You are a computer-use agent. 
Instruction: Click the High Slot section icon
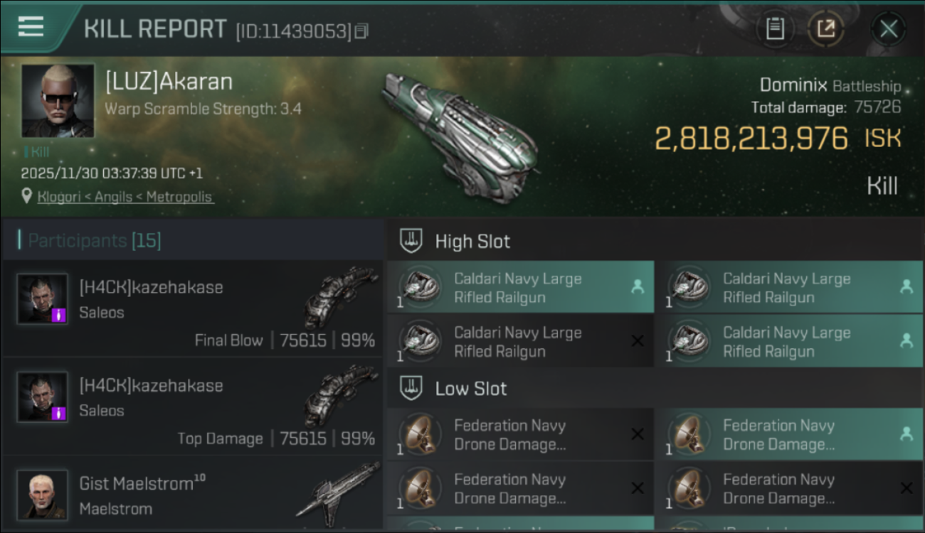(411, 241)
